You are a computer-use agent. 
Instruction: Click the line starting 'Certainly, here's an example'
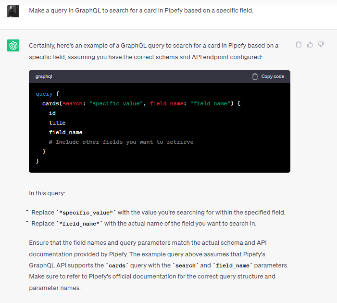[154, 46]
